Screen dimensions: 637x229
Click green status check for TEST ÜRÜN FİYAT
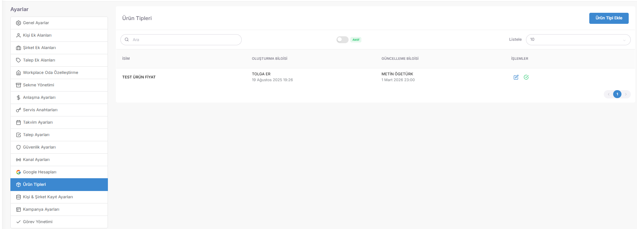tap(526, 77)
